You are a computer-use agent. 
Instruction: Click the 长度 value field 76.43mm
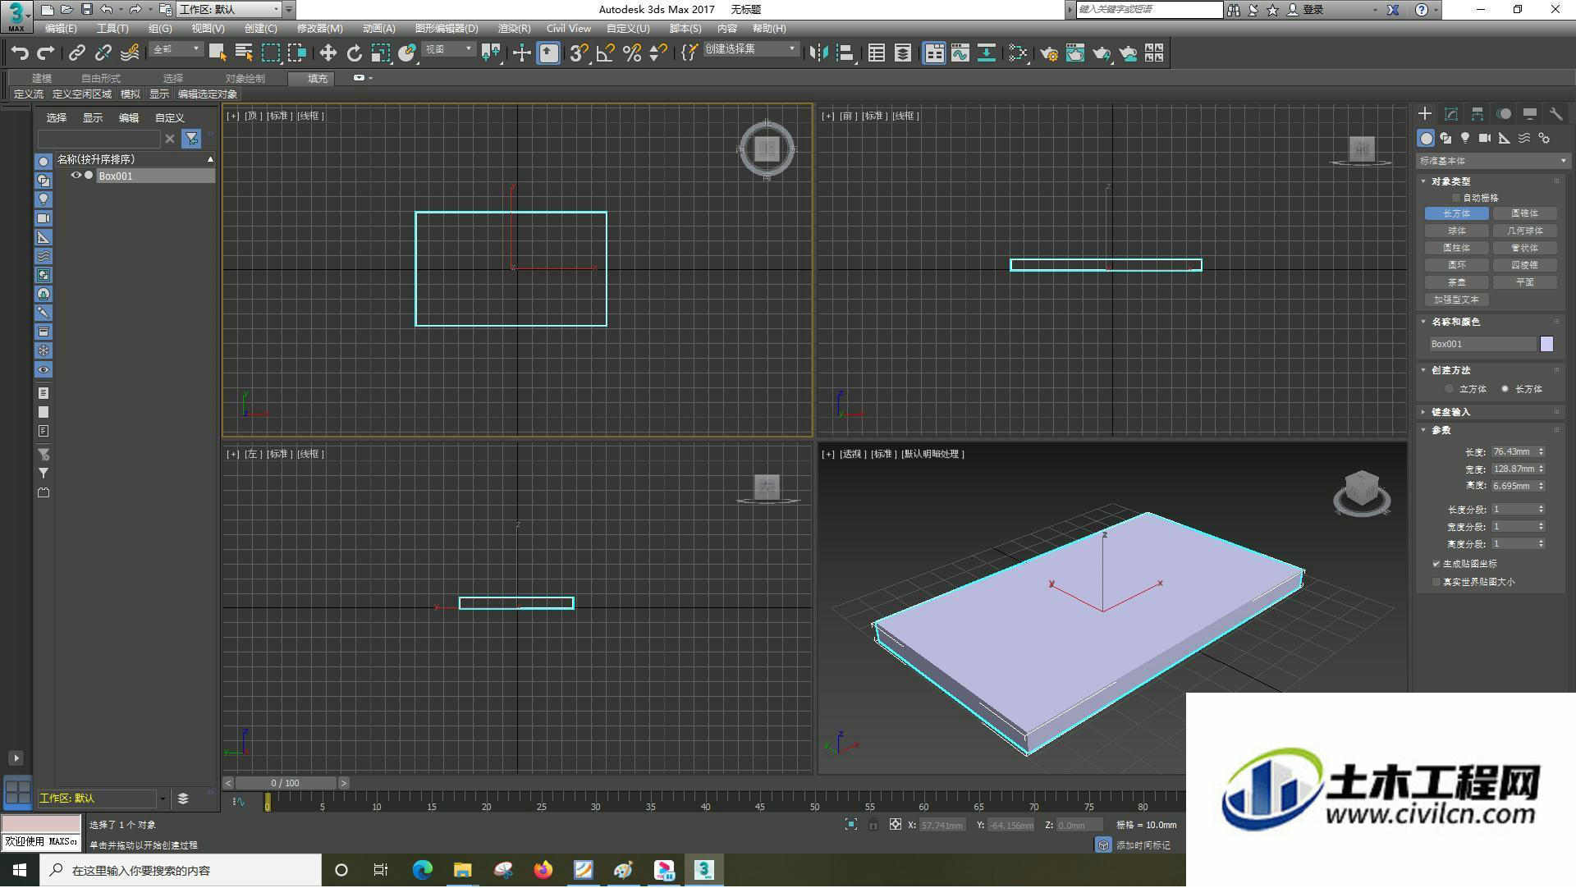pos(1513,452)
